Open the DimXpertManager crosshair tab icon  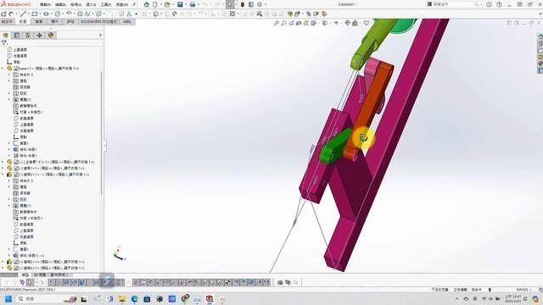[40, 36]
